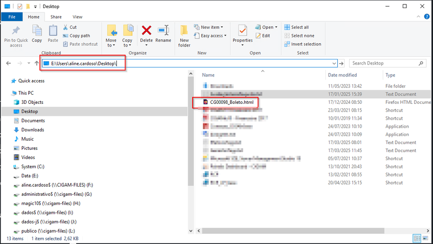Image resolution: width=433 pixels, height=244 pixels.
Task: Collapse the ribbon with chevron
Action: pyautogui.click(x=418, y=17)
